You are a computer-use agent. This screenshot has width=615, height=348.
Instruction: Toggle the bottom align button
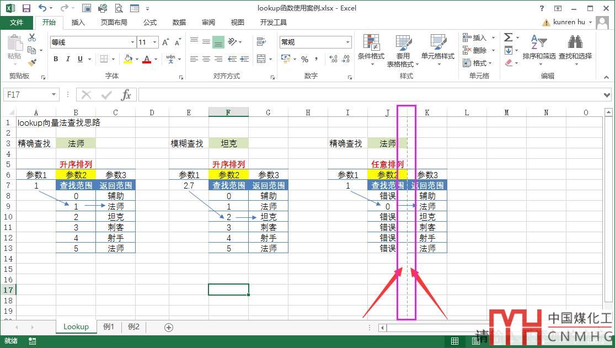point(218,42)
